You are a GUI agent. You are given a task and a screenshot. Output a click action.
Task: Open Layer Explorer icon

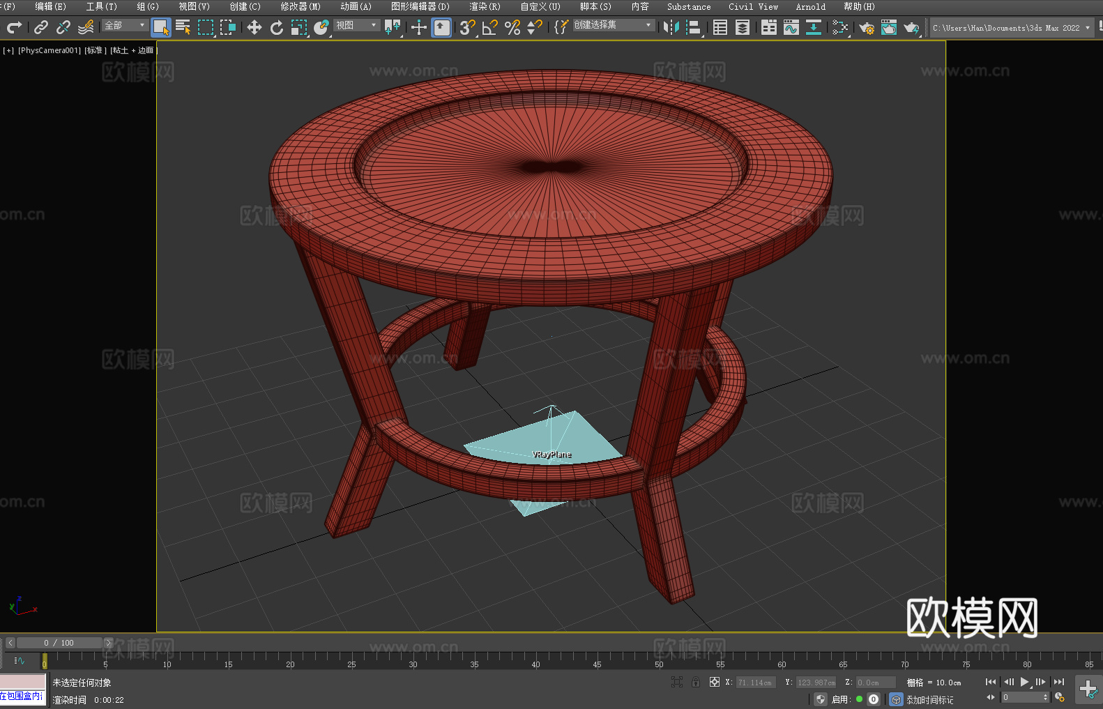click(x=743, y=27)
